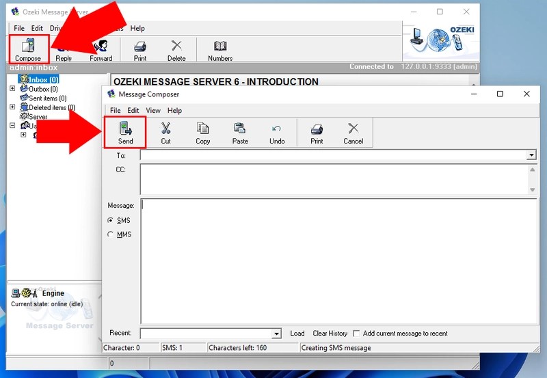The image size is (547, 378).
Task: Click the Load button next to Recent
Action: click(x=297, y=334)
